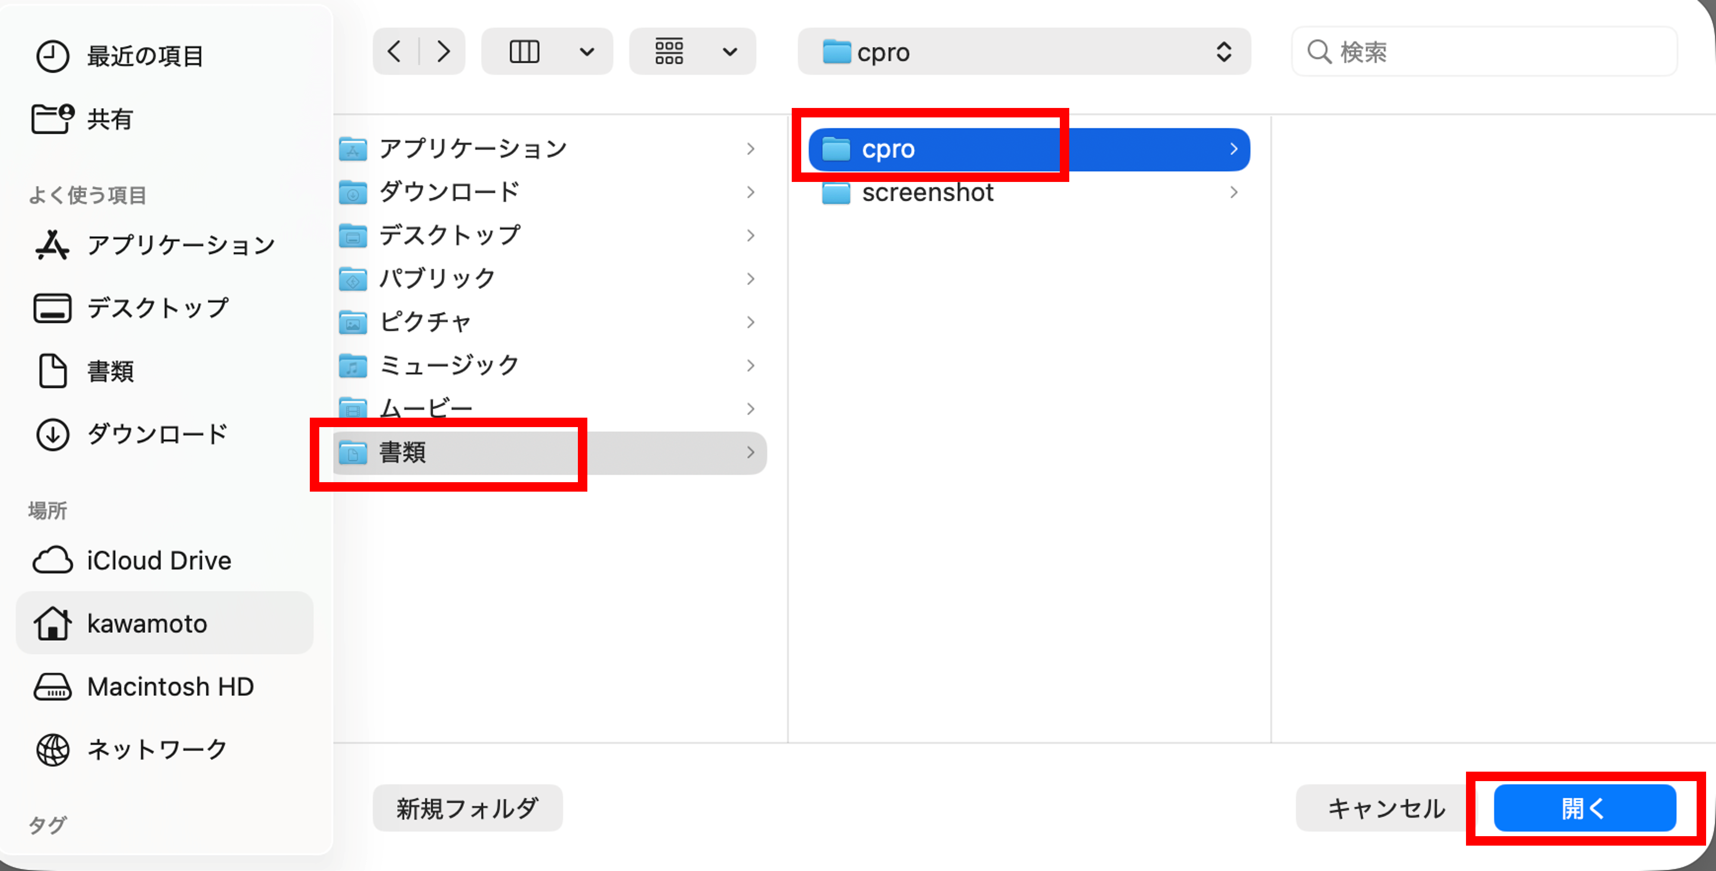This screenshot has height=871, width=1716.
Task: Expand the ピクチャ row chevron
Action: point(751,322)
